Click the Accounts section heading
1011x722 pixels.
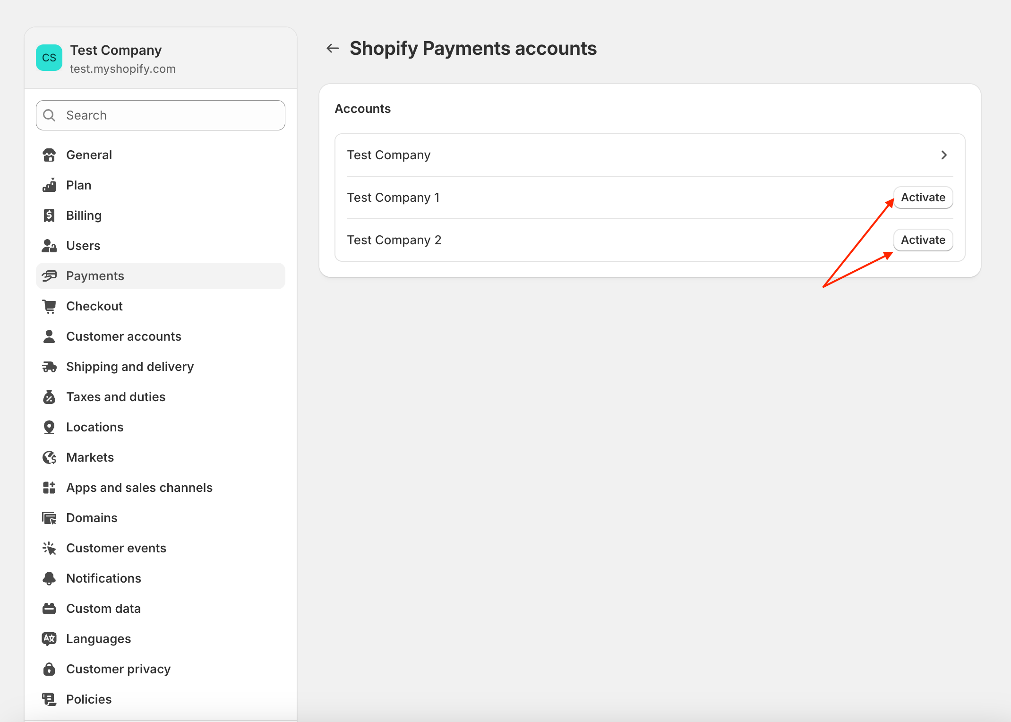coord(363,109)
